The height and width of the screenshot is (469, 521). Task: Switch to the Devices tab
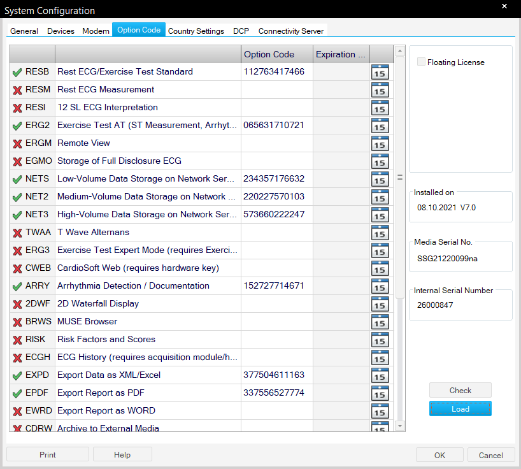61,31
